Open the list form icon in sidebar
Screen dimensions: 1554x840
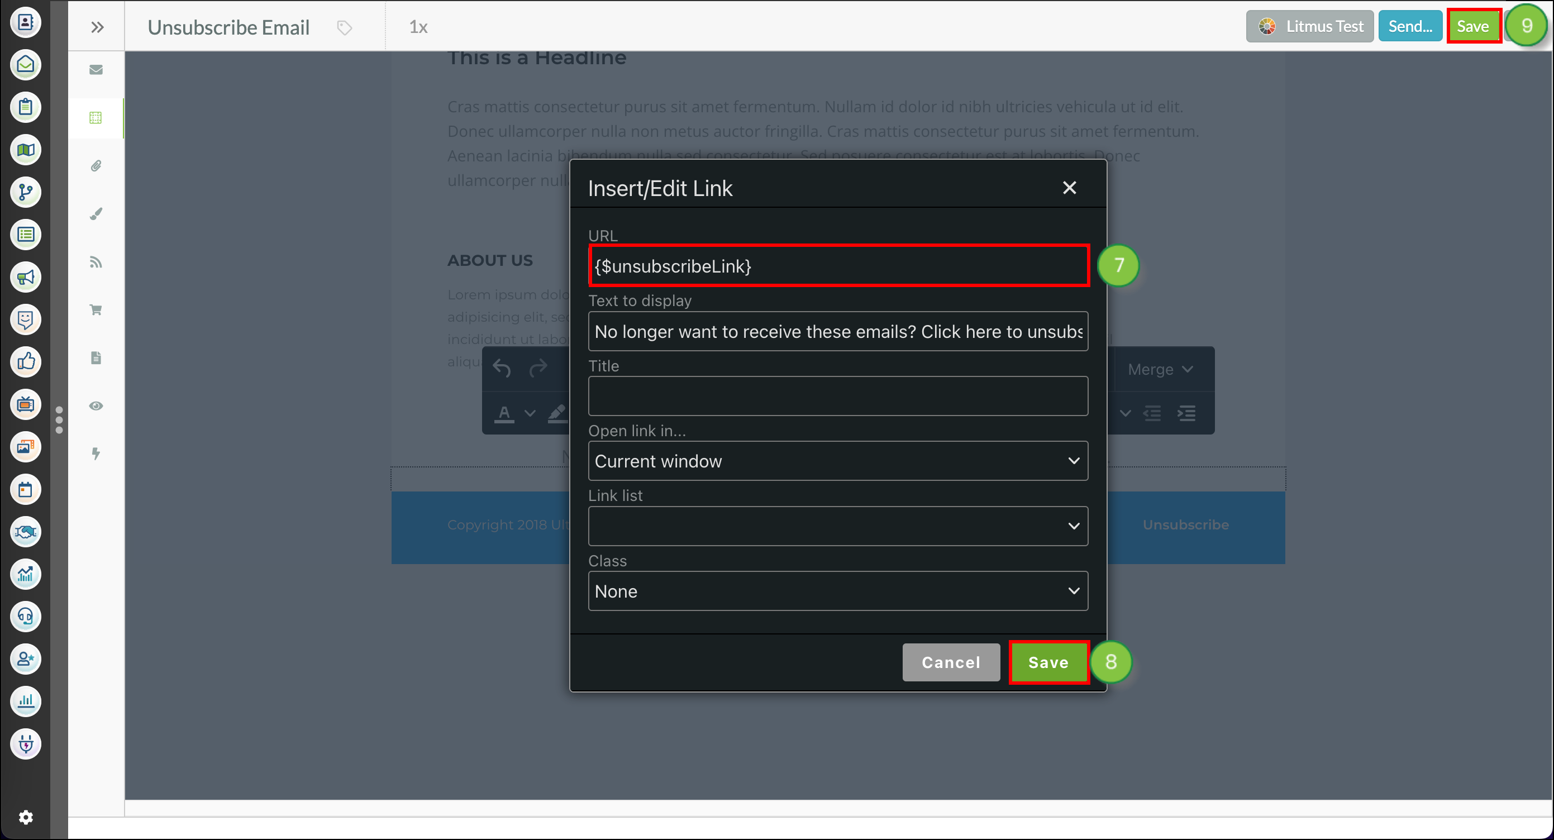25,235
